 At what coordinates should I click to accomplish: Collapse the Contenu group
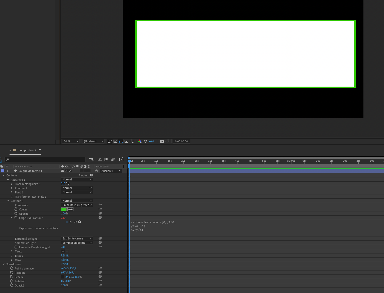(4, 175)
